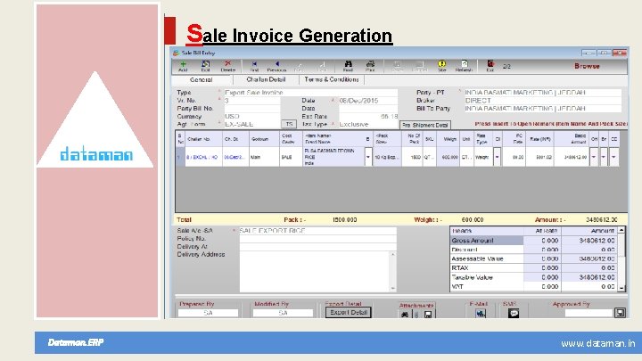Click the Agt Form field EX-SALE

(x=252, y=124)
